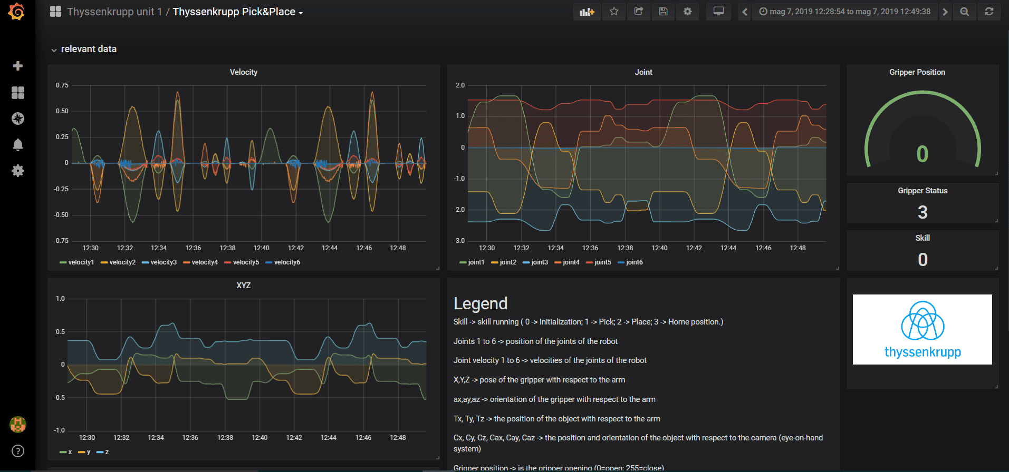
Task: Open dashboard settings gear in toolbar
Action: click(x=687, y=12)
